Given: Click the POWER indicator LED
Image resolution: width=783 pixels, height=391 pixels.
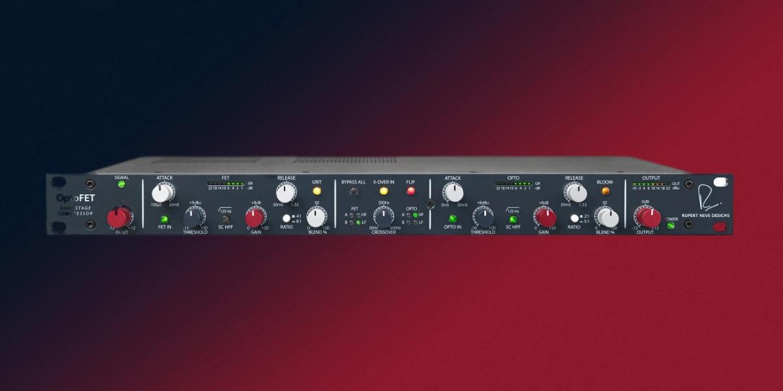Looking at the screenshot, I should tap(670, 225).
